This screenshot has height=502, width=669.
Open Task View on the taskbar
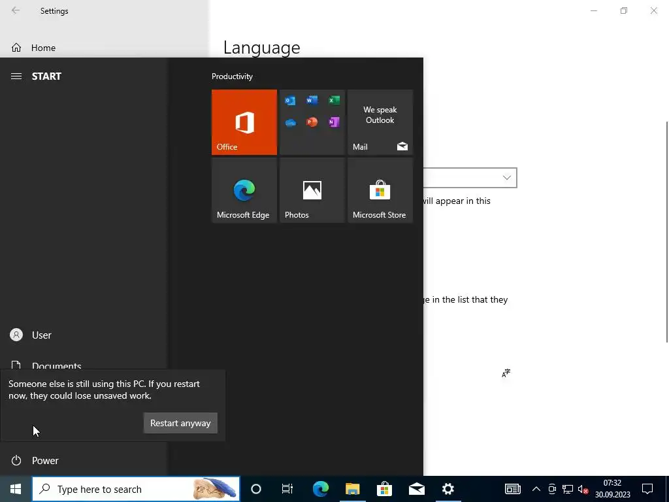[287, 489]
